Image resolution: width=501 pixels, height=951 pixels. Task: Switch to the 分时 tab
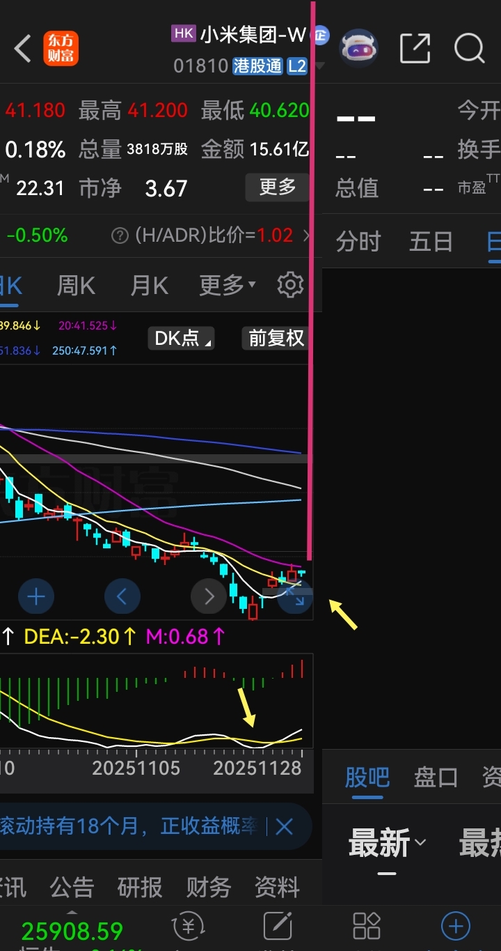358,242
